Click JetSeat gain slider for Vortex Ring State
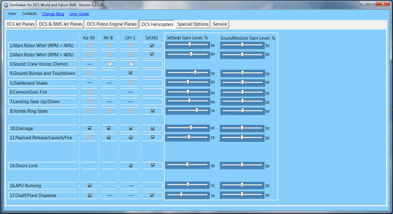 (197, 110)
